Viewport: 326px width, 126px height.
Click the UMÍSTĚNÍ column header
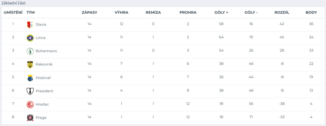tap(13, 12)
